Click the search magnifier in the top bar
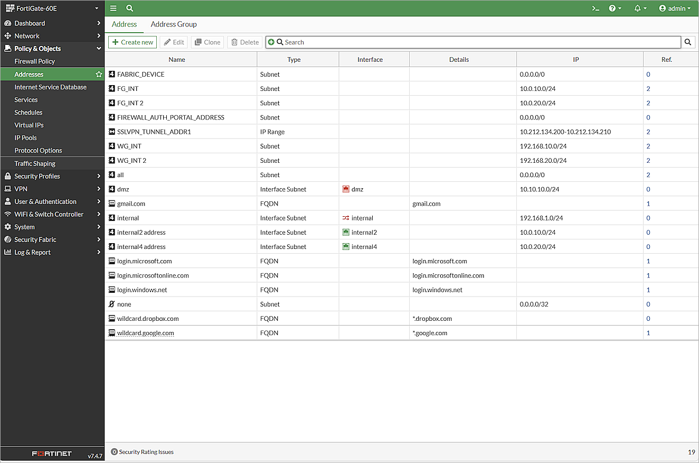The width and height of the screenshot is (699, 463). pyautogui.click(x=130, y=8)
